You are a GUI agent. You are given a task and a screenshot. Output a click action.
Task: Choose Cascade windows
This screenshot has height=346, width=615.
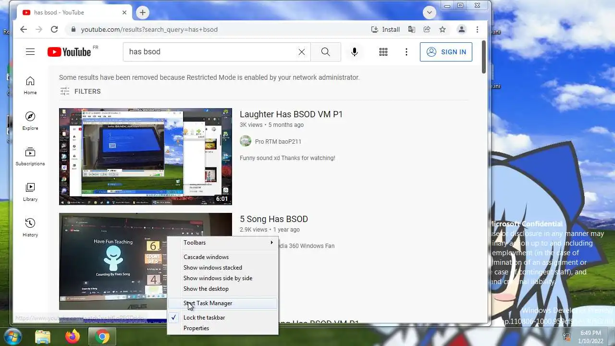pyautogui.click(x=222, y=257)
